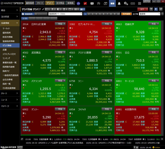Open 市況 dropdown on ソニー card
Screen dimensions: 165x149
point(107,81)
